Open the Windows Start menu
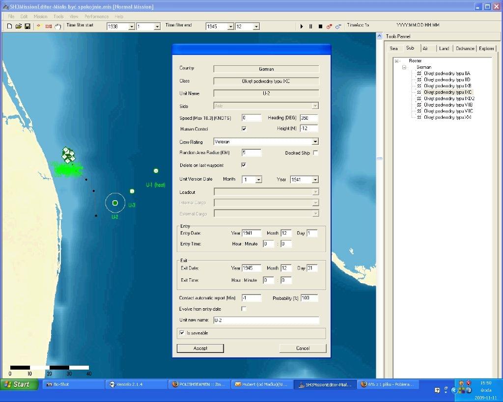The width and height of the screenshot is (503, 402). click(19, 384)
